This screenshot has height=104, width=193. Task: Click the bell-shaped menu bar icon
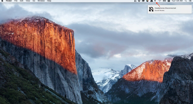coord(152,1)
